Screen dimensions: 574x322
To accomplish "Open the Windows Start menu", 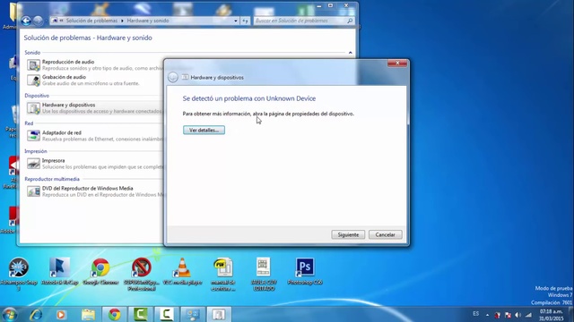I will click(x=10, y=314).
